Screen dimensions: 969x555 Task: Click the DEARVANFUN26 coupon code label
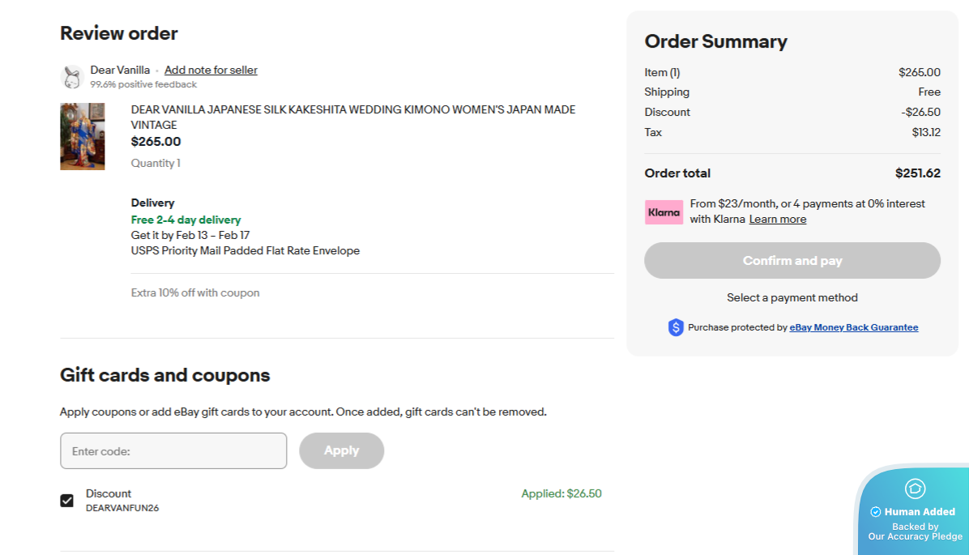(x=122, y=508)
